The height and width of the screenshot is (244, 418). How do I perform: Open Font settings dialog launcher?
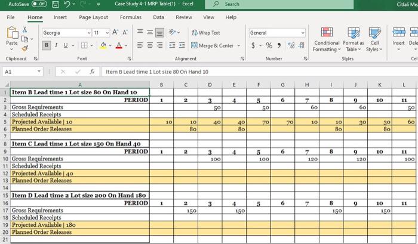tap(130, 58)
